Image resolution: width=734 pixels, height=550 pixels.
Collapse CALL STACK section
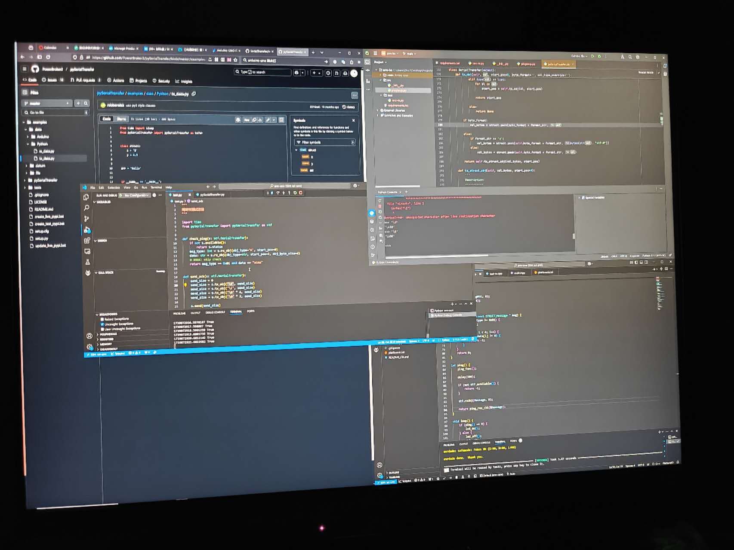tap(105, 272)
